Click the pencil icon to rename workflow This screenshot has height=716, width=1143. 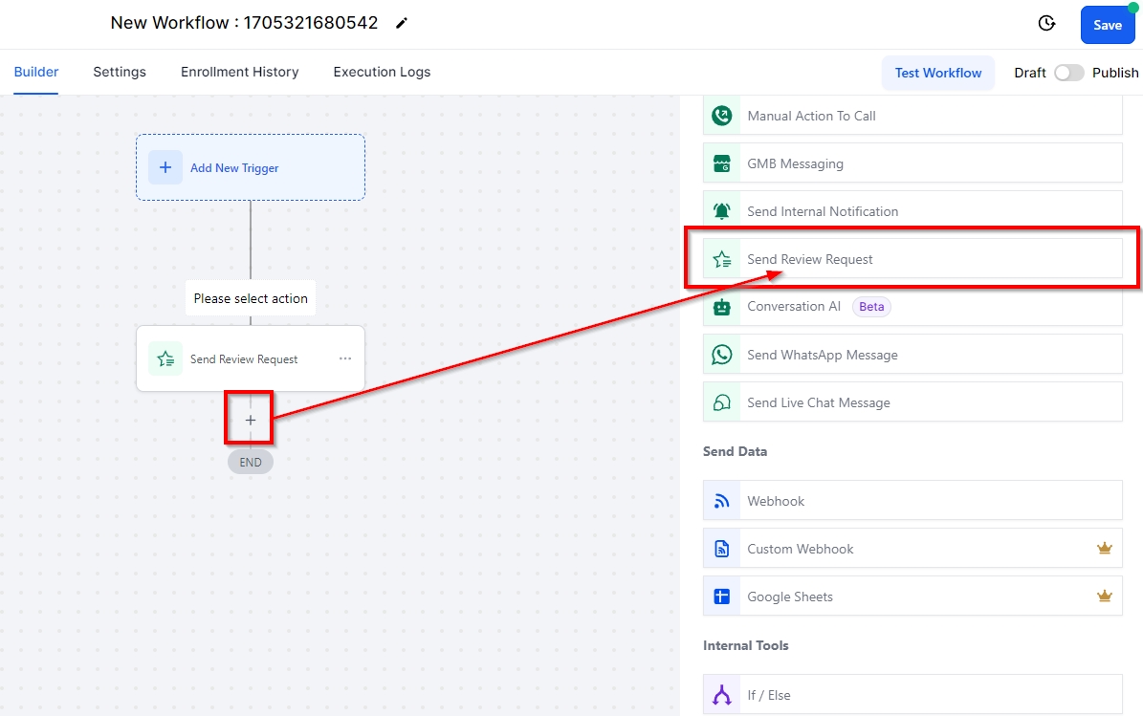tap(402, 23)
